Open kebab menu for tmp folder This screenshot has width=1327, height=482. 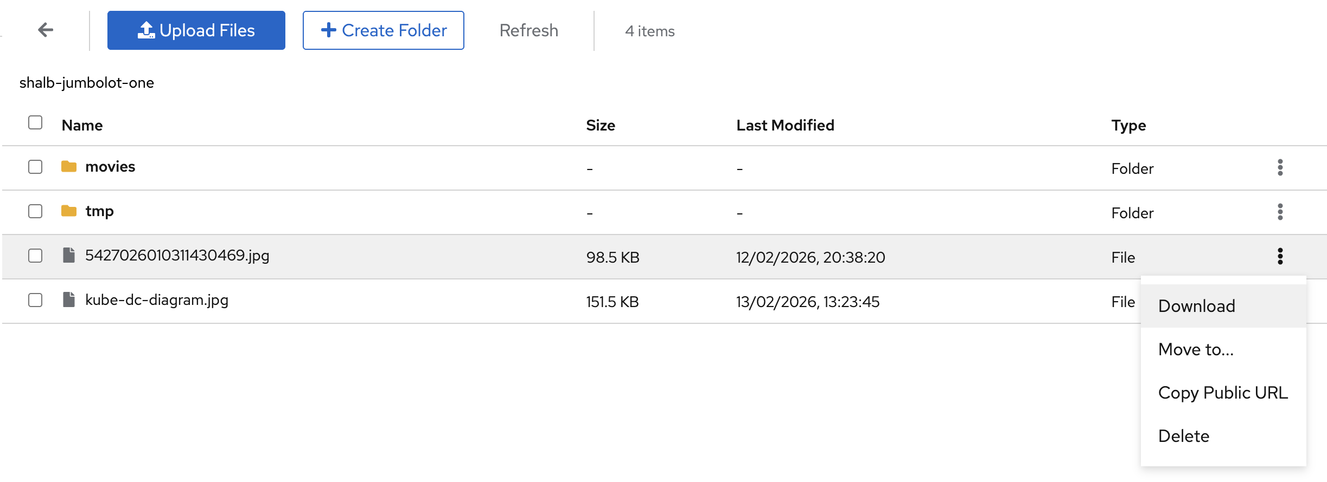pyautogui.click(x=1280, y=212)
